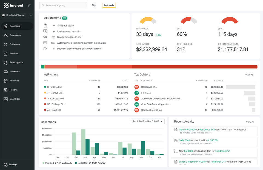
Task: Select the Invoices menu item
Action: (x=14, y=53)
